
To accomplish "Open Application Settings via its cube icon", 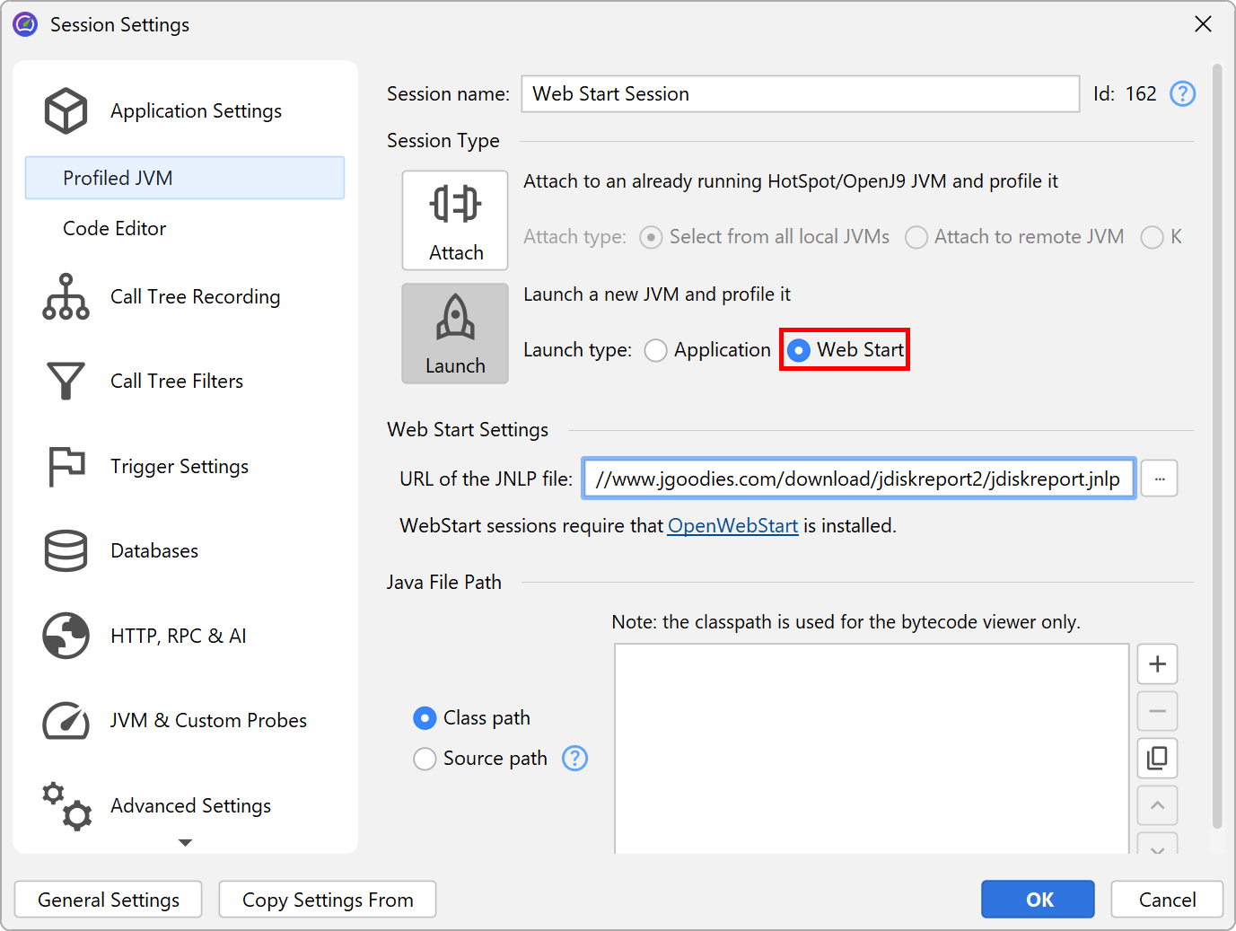I will coord(66,111).
